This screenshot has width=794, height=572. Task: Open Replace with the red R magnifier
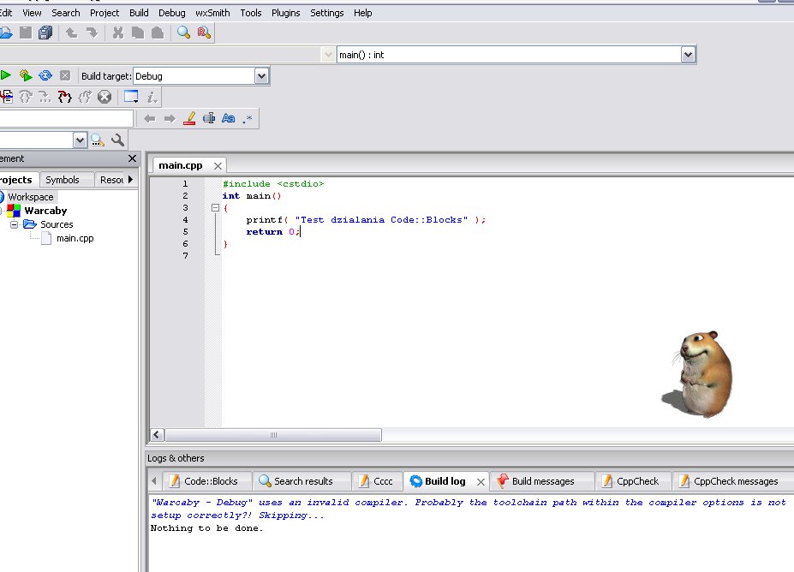point(204,33)
